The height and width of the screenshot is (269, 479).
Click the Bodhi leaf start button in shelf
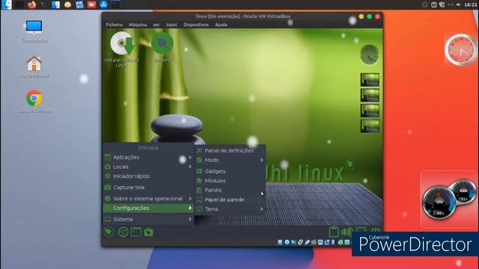coord(109,232)
